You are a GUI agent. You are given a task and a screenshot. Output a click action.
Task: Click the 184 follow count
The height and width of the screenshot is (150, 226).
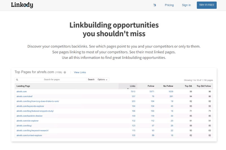pos(153,101)
